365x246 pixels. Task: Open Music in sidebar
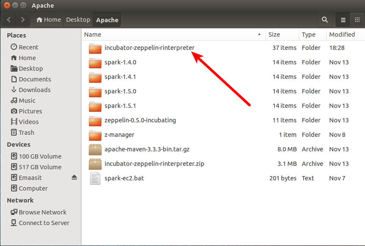23,101
